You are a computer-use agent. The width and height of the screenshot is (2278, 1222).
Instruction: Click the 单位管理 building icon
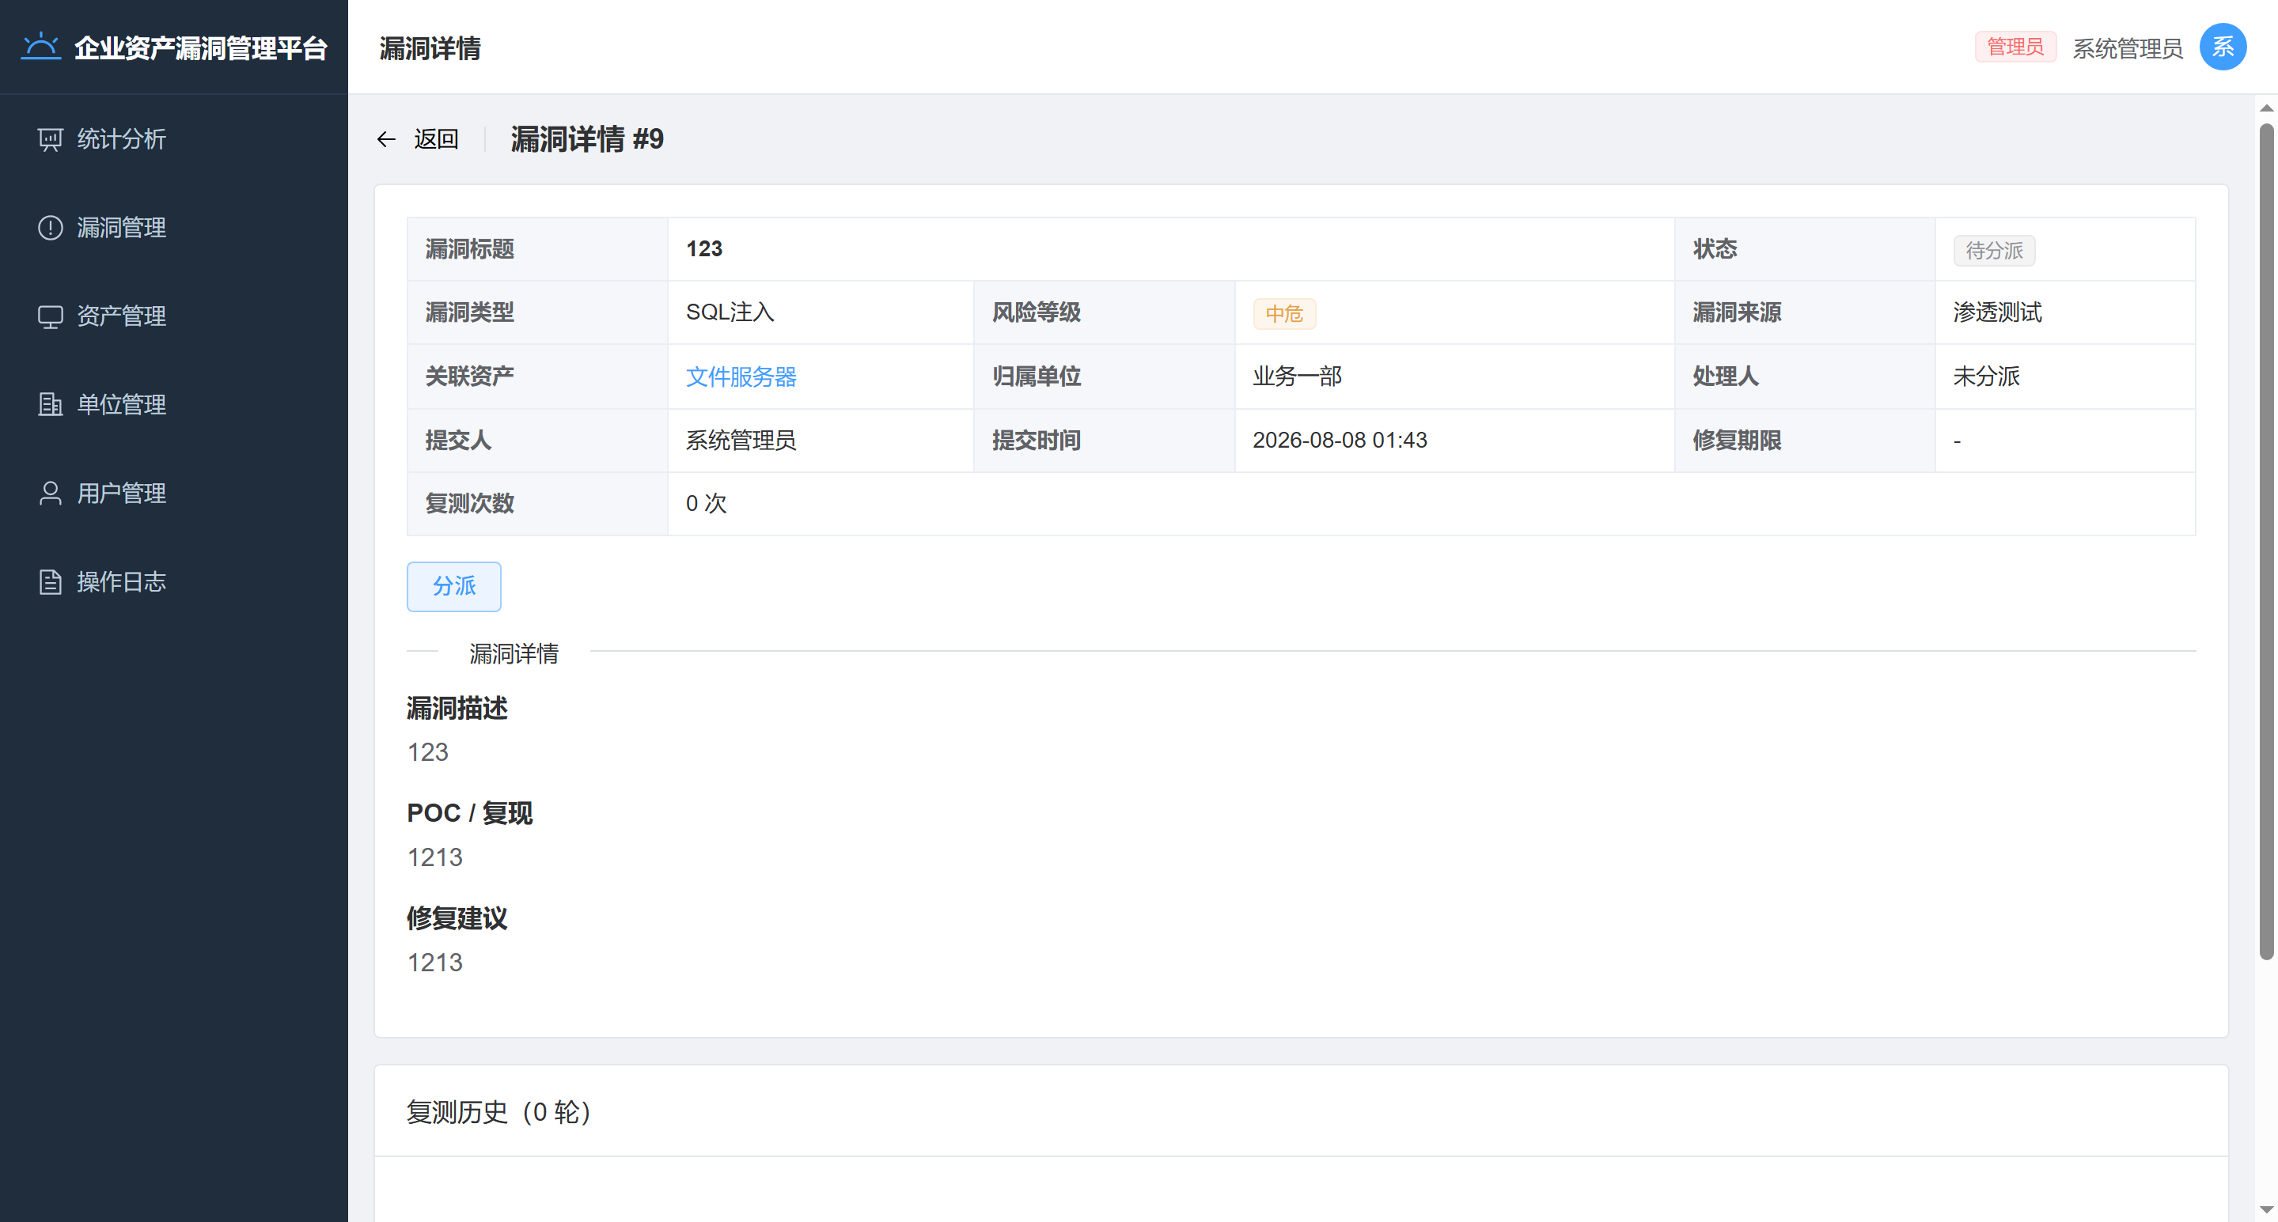coord(51,405)
